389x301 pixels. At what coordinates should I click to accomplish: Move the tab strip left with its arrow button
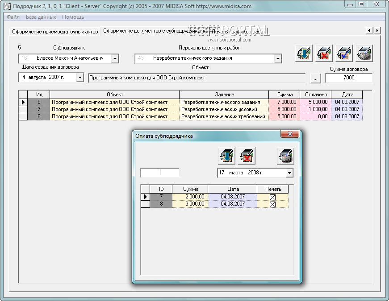tap(369, 30)
